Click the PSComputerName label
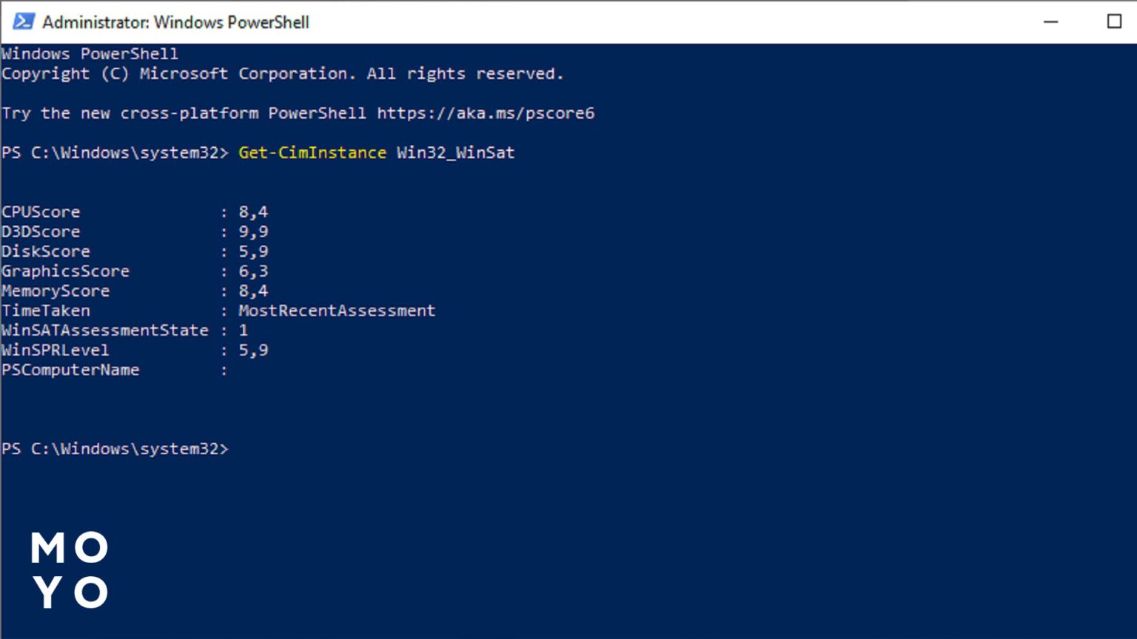This screenshot has height=639, width=1137. coord(70,370)
